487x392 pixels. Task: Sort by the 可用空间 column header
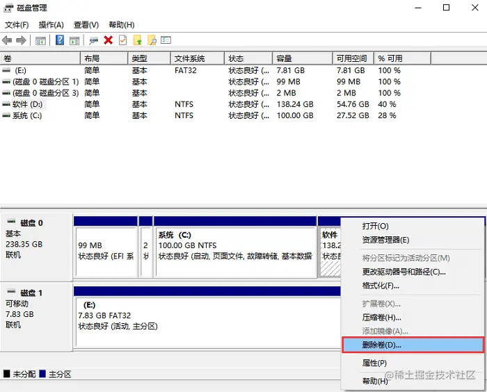tap(353, 58)
